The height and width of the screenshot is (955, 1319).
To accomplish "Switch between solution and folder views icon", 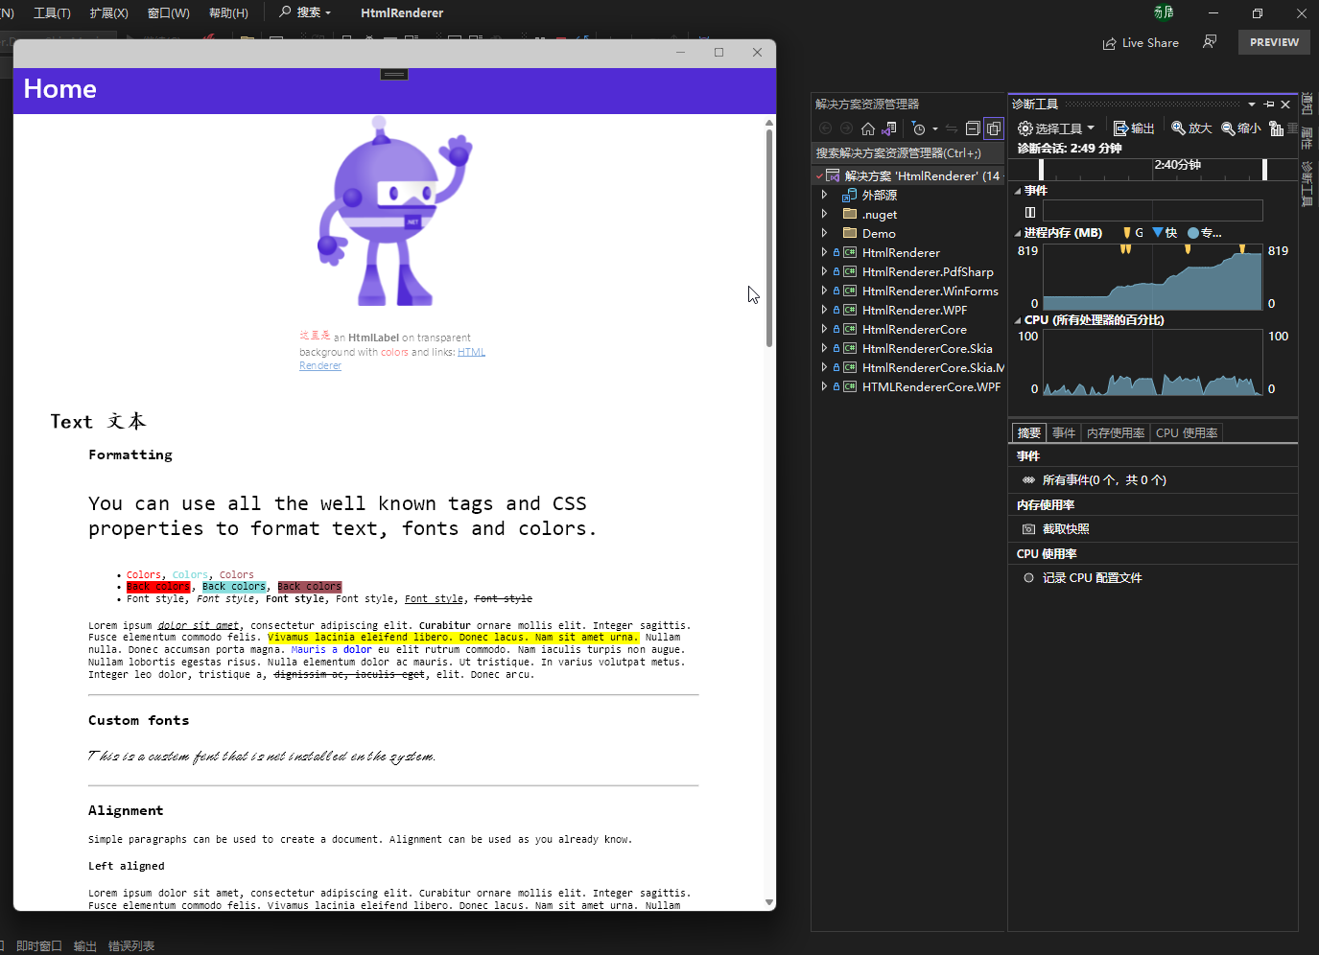I will tap(889, 128).
